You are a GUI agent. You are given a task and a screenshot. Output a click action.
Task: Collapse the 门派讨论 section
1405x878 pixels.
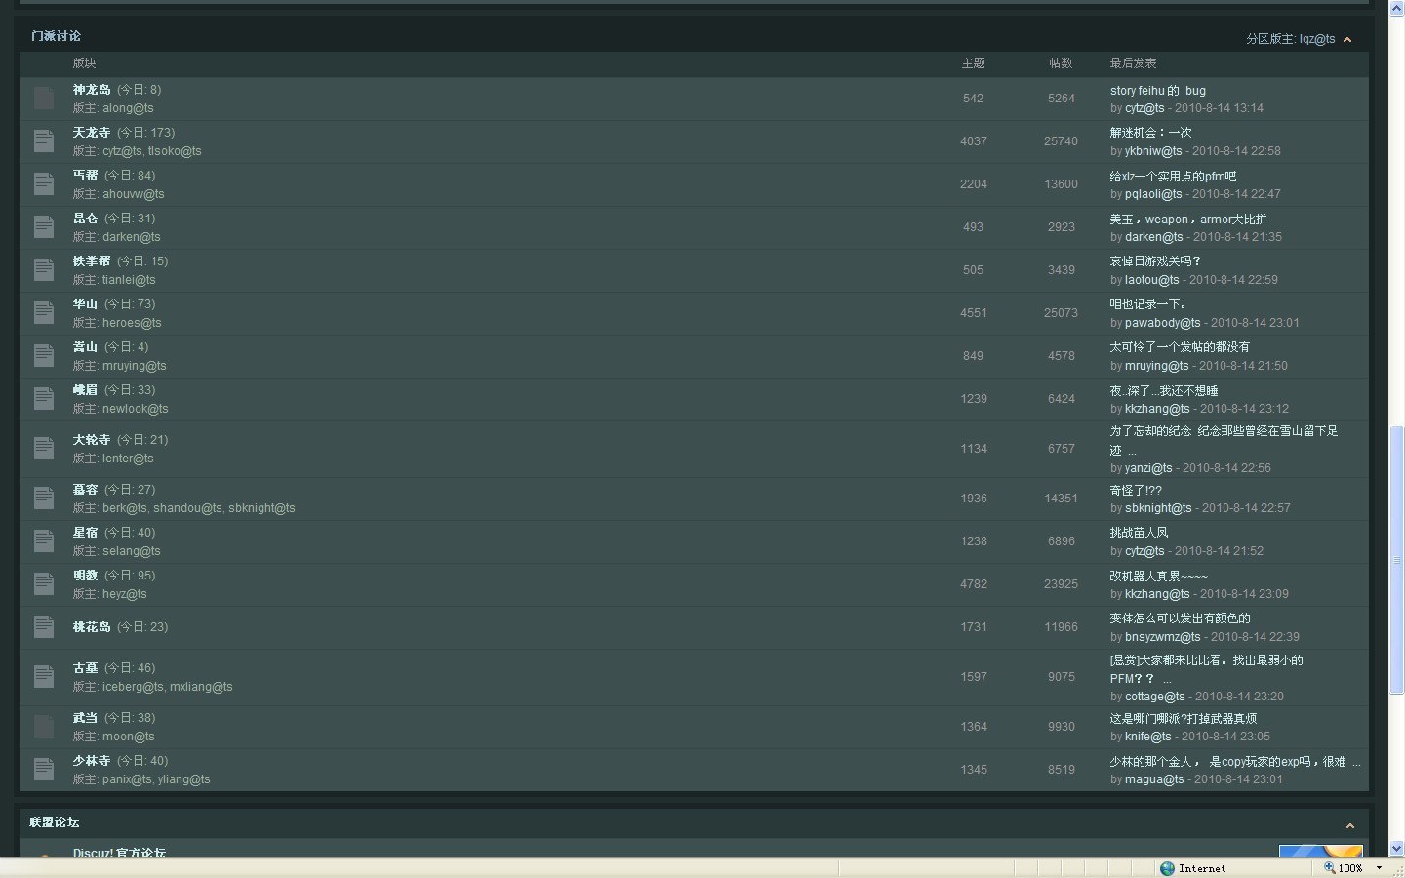1347,40
